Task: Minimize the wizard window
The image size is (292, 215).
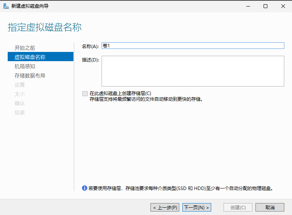Action: click(x=248, y=6)
